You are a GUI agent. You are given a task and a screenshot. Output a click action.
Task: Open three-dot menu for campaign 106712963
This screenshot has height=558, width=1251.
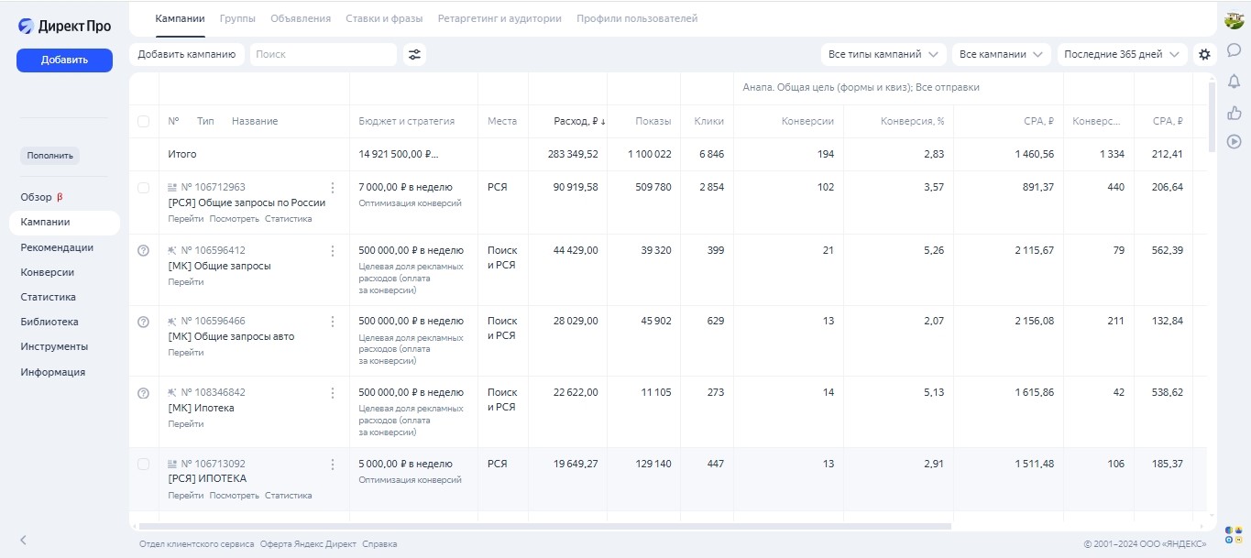tap(333, 188)
